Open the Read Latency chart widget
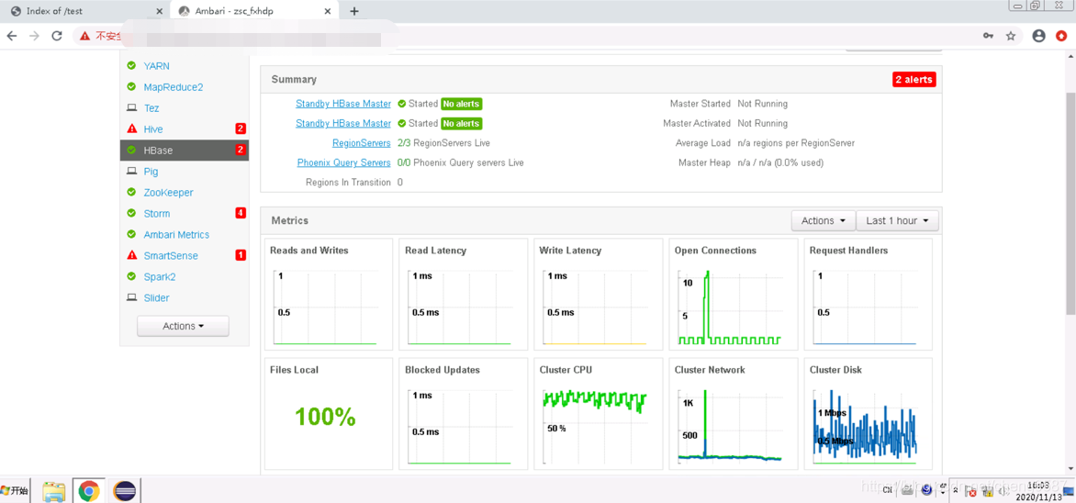The height and width of the screenshot is (503, 1076). pyautogui.click(x=464, y=295)
